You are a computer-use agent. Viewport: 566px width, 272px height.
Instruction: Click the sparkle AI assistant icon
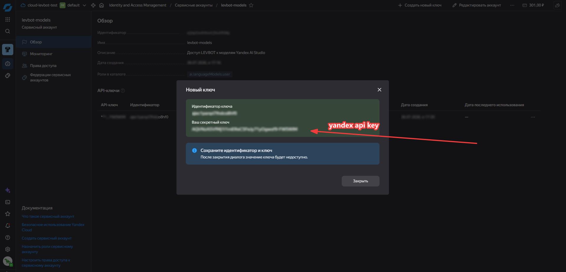coord(8,190)
